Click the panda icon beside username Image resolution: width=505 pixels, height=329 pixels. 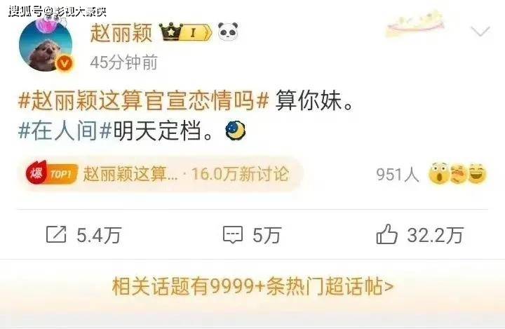point(228,32)
